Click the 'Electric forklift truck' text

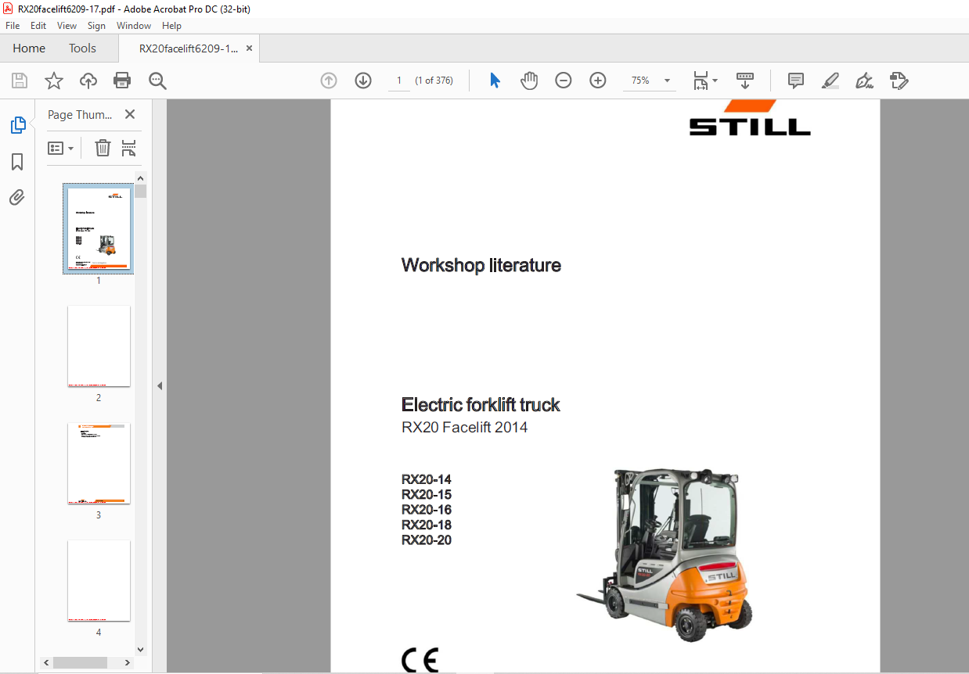[x=481, y=405]
